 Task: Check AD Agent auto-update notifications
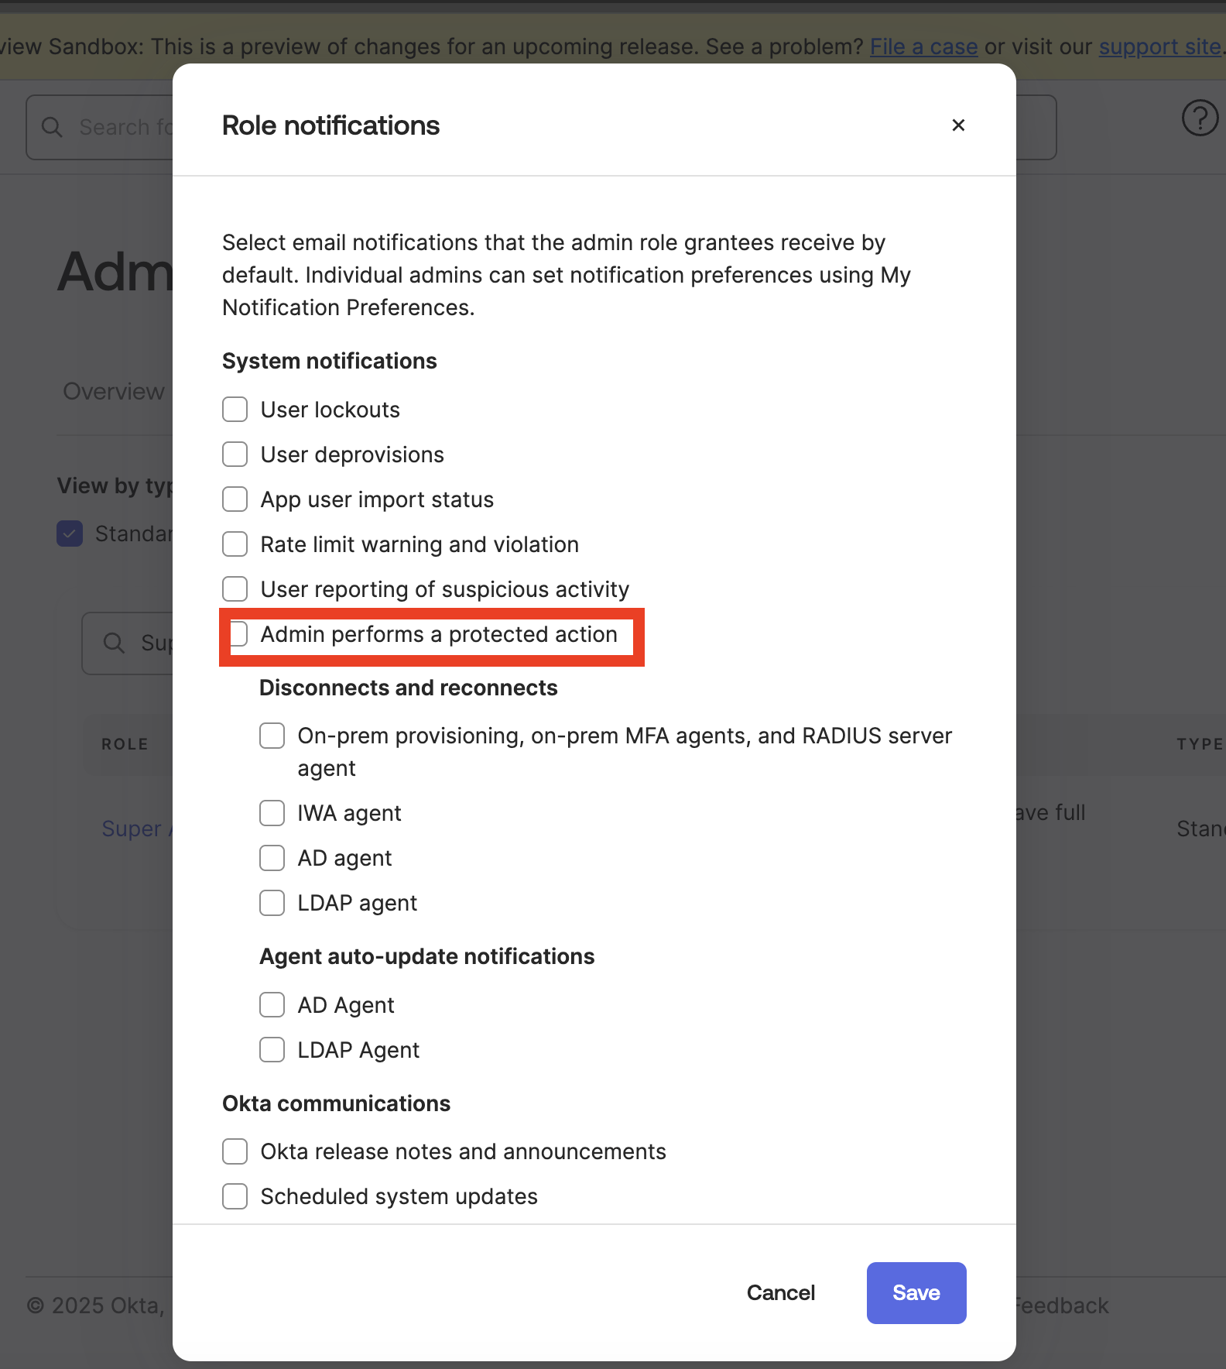(272, 1004)
